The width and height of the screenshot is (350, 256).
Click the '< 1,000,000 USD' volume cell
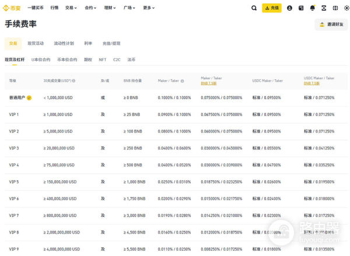tap(58, 98)
